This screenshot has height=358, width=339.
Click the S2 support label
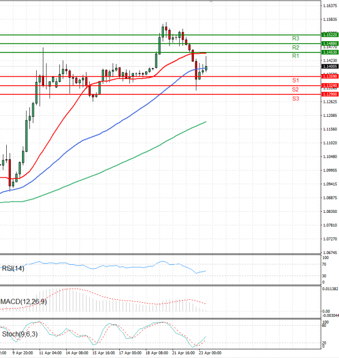(295, 89)
